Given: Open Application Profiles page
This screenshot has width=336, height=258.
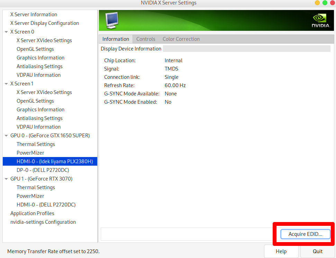Looking at the screenshot, I should point(32,213).
